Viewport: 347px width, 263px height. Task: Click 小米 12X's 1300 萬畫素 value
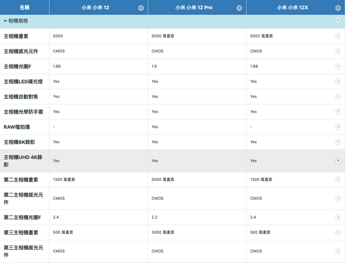[261, 180]
